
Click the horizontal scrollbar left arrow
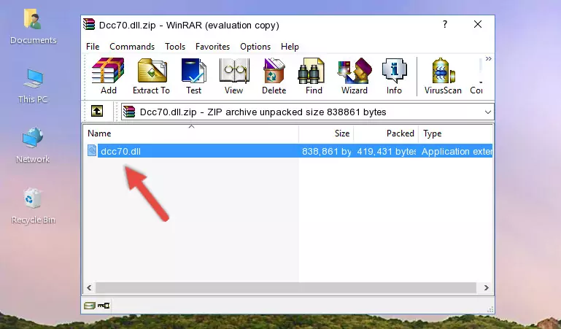point(90,288)
